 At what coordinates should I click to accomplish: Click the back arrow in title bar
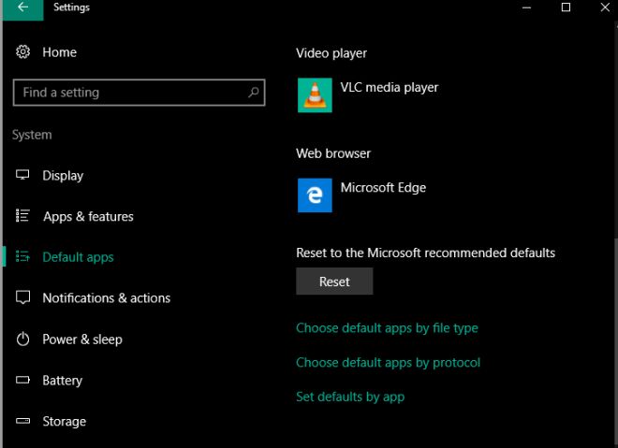click(x=22, y=7)
